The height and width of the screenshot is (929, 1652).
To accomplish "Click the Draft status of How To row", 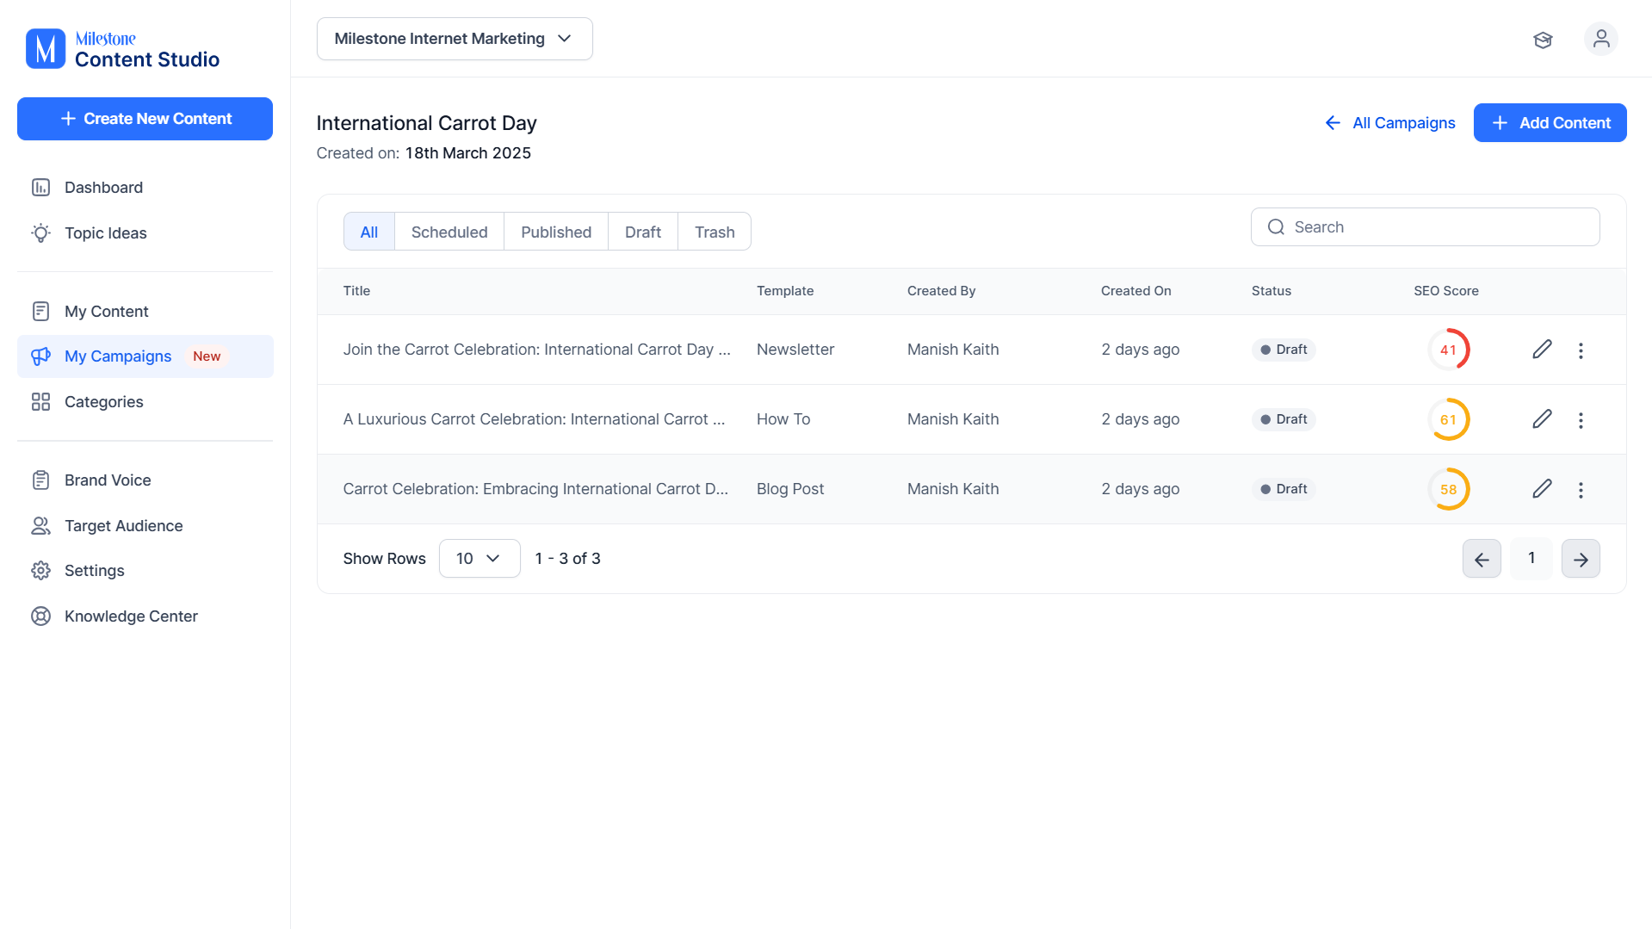I will click(1284, 419).
